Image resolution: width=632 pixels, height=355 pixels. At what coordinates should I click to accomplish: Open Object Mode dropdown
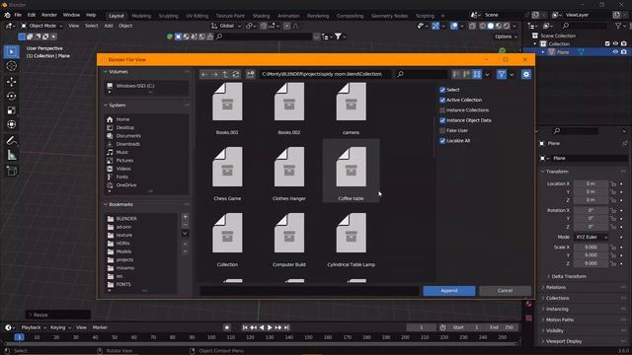(41, 26)
